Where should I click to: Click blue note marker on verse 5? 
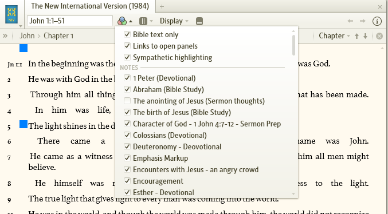tap(23, 124)
